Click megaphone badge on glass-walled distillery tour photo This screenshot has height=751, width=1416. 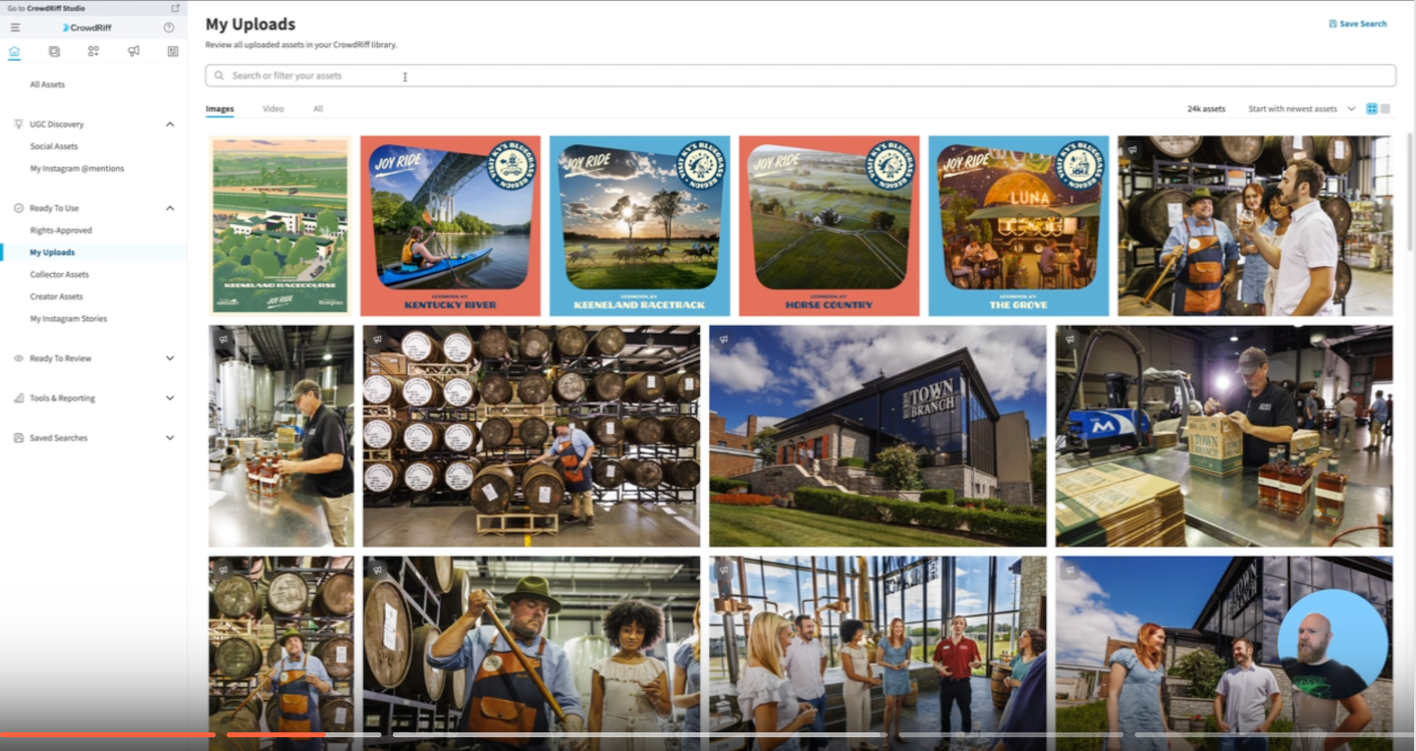click(724, 570)
